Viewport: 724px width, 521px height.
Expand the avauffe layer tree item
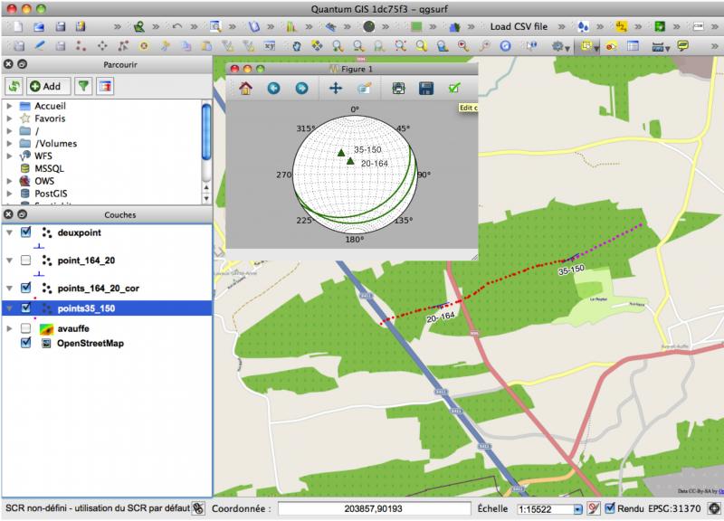point(9,329)
